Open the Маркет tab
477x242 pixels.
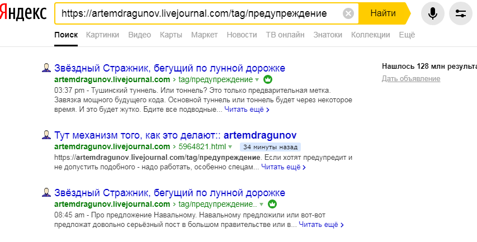click(x=205, y=35)
